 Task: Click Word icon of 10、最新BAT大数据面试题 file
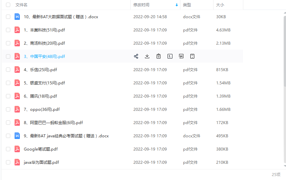point(17,17)
